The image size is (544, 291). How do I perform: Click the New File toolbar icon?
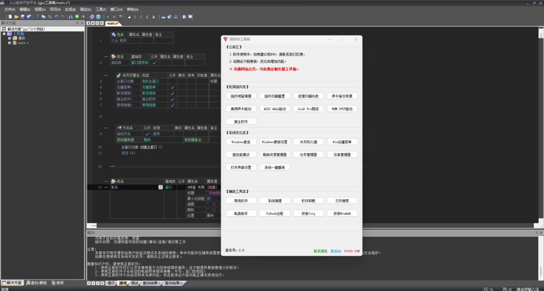(10, 16)
